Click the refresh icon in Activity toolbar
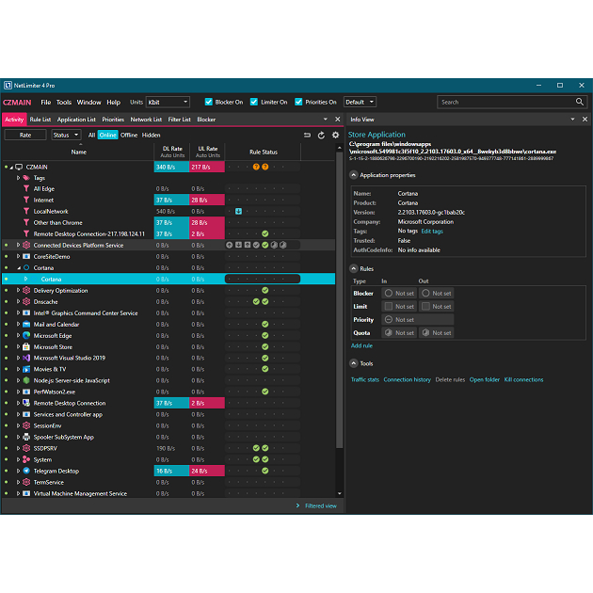The width and height of the screenshot is (593, 593). click(321, 135)
